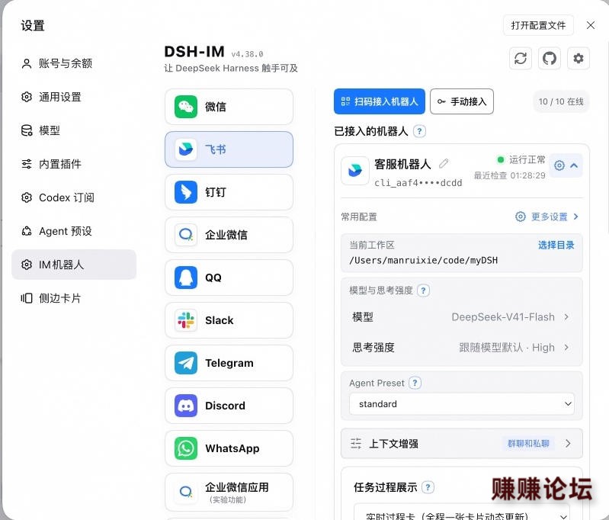
Task: Open the 思考强度 High selector row
Action: coord(461,348)
